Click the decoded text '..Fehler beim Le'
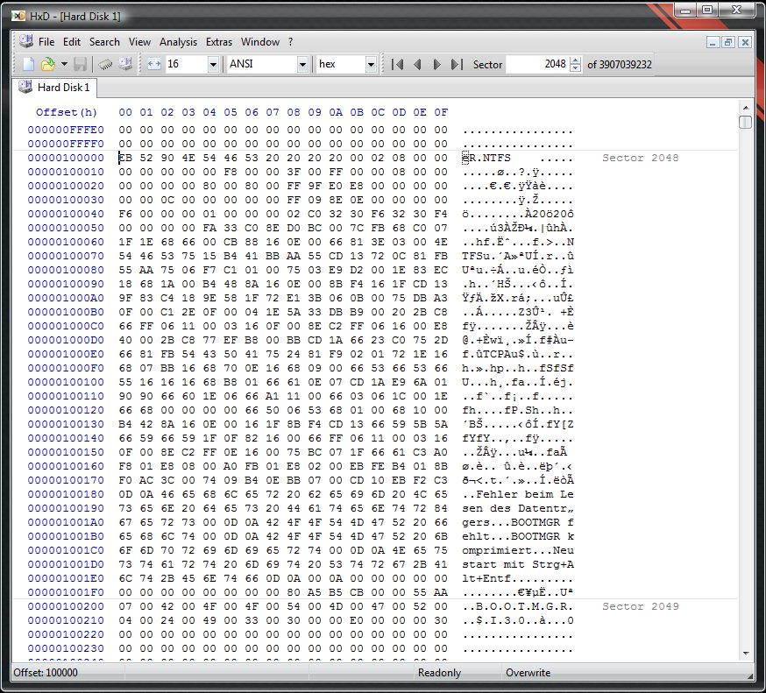The height and width of the screenshot is (693, 766). point(518,494)
